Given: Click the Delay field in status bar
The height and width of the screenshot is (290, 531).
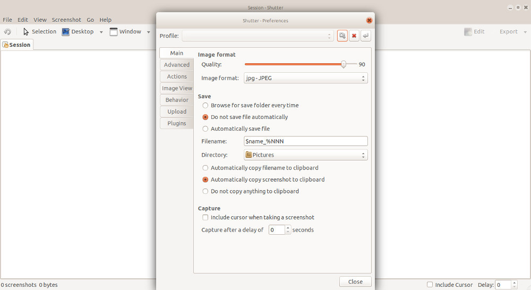Looking at the screenshot, I should pos(503,285).
